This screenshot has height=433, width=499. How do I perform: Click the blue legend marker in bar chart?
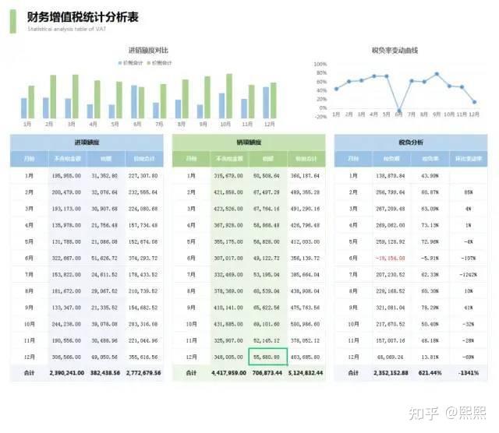pos(120,63)
